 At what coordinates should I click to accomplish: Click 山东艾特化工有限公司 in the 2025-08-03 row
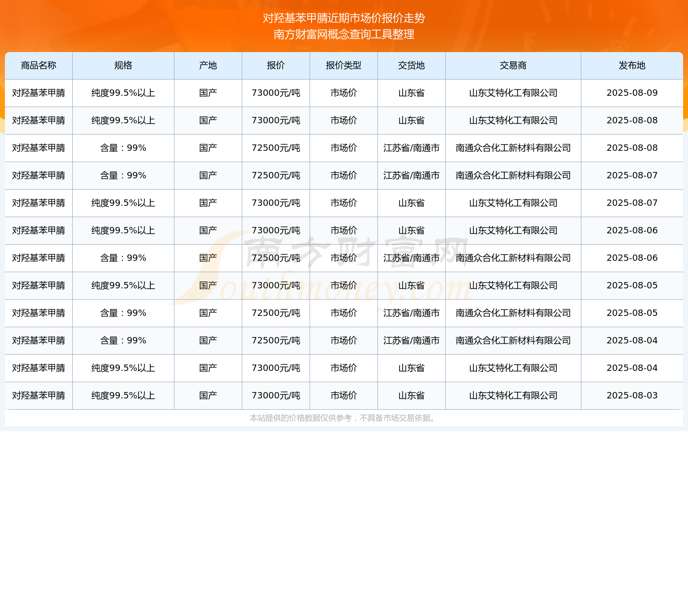514,395
